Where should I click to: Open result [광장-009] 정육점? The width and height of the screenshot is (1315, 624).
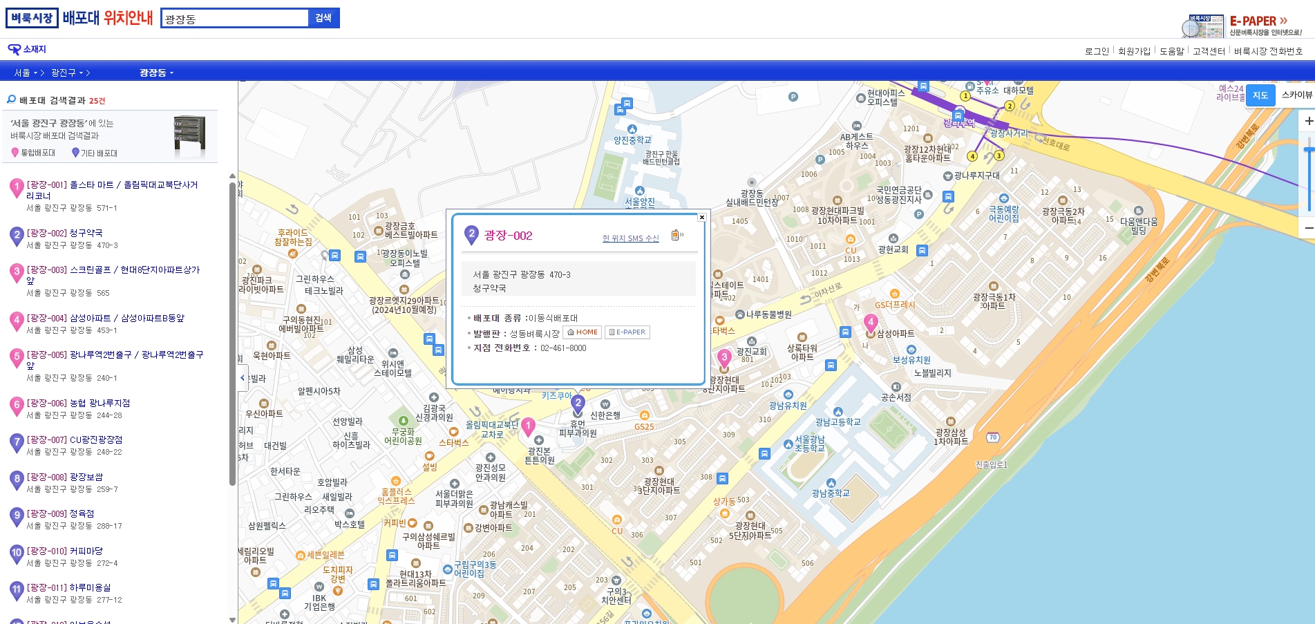pos(60,514)
